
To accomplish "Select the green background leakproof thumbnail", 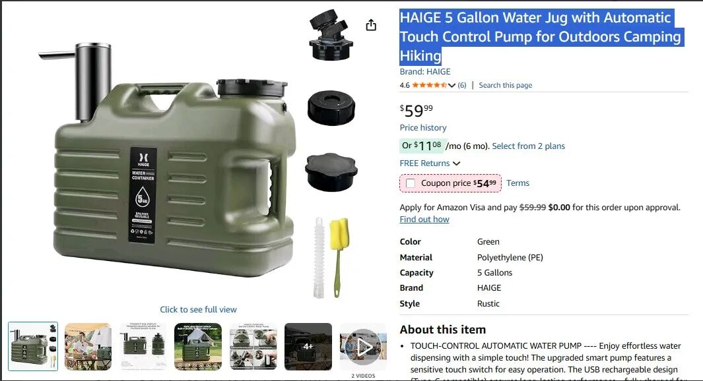I will pos(198,347).
